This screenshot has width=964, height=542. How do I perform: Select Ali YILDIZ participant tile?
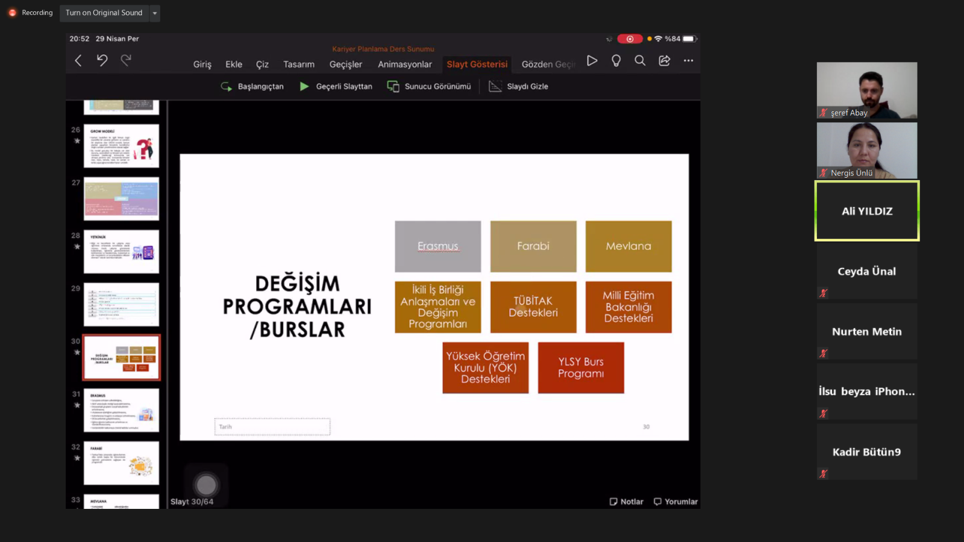(867, 211)
